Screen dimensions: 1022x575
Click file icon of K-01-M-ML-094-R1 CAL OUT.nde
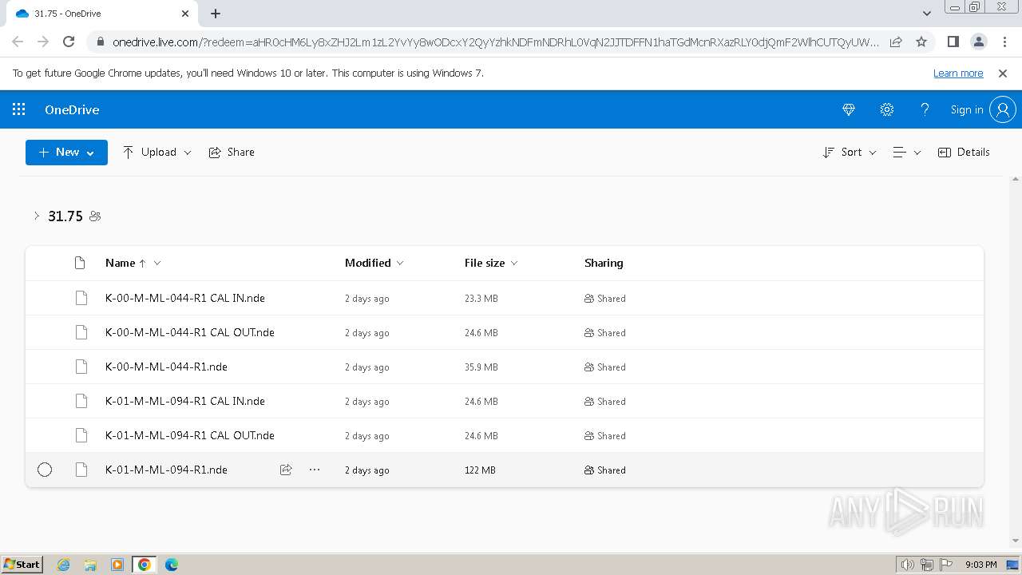pos(81,435)
